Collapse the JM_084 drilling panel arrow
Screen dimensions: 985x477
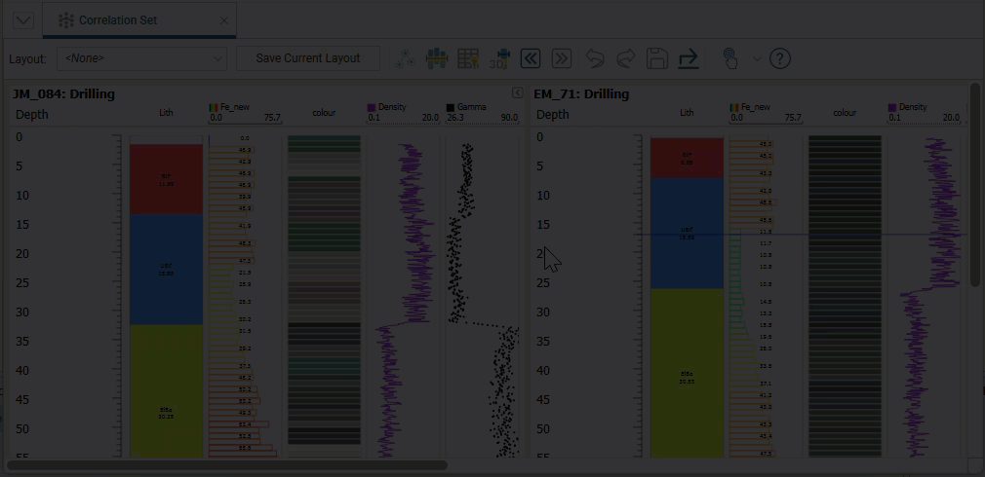518,92
